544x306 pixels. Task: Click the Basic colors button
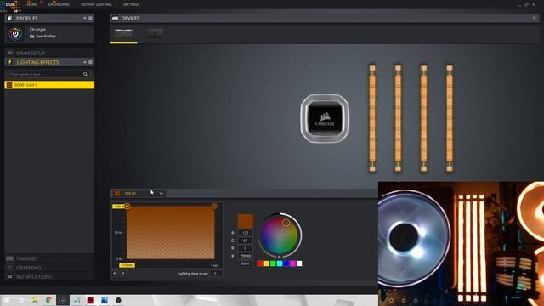(246, 263)
